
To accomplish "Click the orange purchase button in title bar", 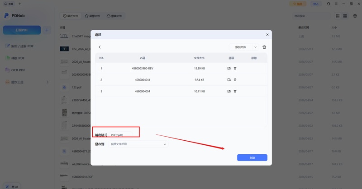I will pos(298,4).
